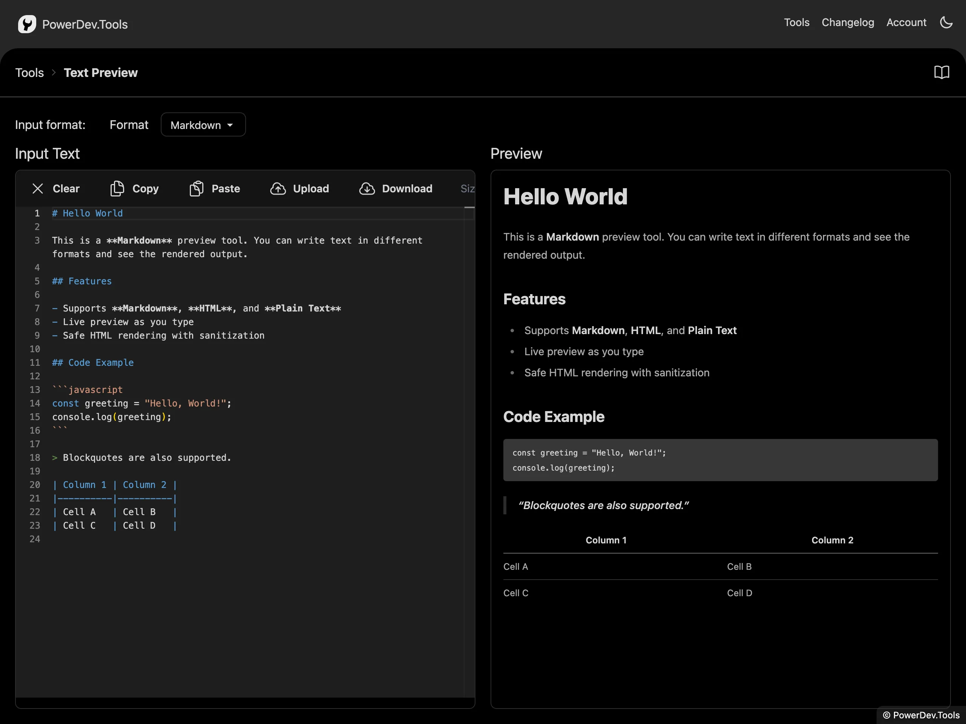Click line 18 in the editor
Image resolution: width=966 pixels, height=724 pixels.
(142, 457)
